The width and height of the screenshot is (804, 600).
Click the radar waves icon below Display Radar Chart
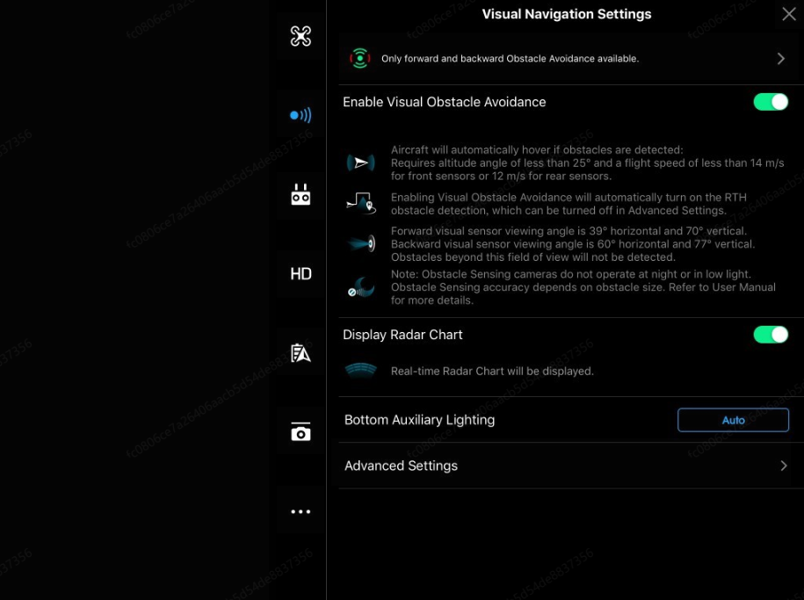pyautogui.click(x=362, y=370)
